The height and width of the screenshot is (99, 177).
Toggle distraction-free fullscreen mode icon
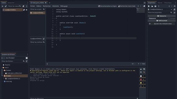(x=145, y=3)
